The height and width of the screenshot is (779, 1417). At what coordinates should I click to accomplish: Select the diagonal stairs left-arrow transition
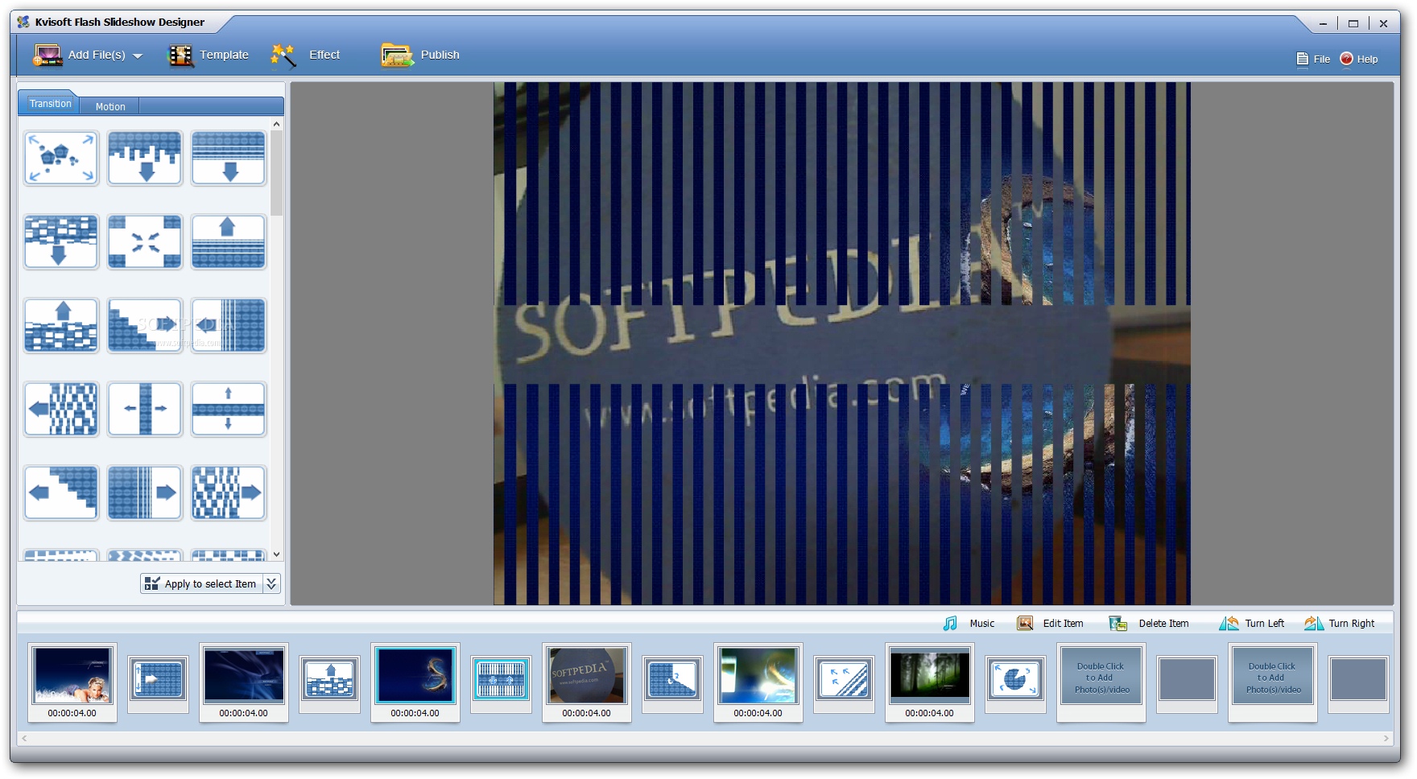click(61, 493)
